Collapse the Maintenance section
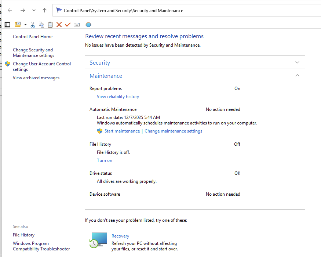The height and width of the screenshot is (257, 321). 297,76
